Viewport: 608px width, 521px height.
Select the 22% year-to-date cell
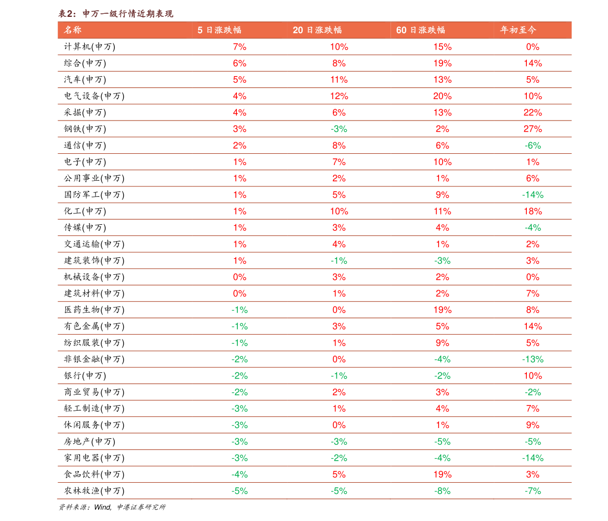pos(532,113)
